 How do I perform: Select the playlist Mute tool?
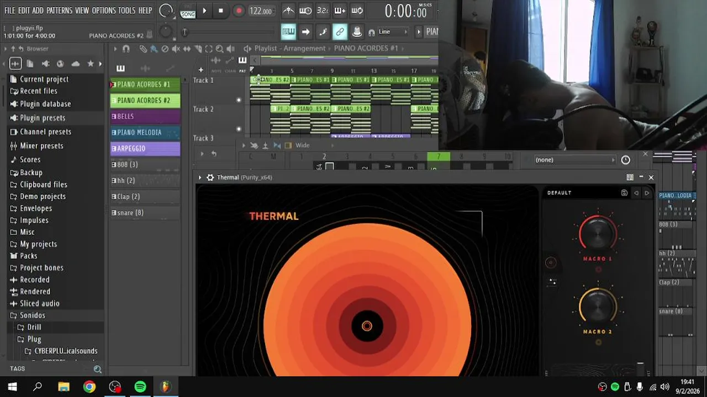pyautogui.click(x=176, y=49)
